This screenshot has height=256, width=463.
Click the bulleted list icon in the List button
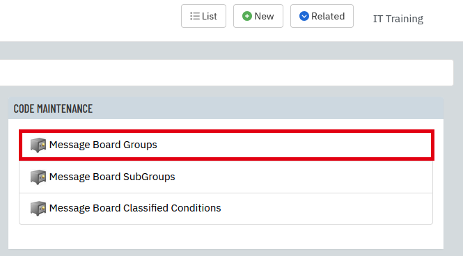194,16
